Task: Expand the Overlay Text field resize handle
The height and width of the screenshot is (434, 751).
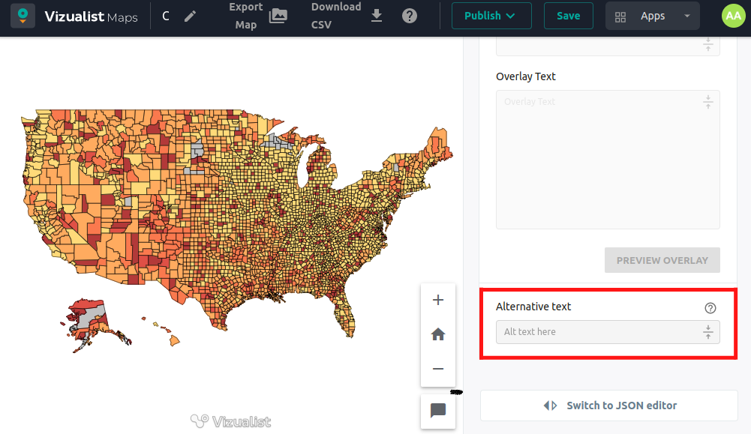Action: (707, 103)
